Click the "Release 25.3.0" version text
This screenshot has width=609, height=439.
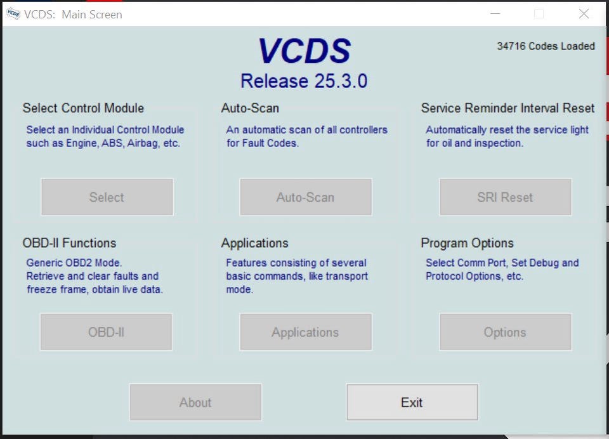304,81
